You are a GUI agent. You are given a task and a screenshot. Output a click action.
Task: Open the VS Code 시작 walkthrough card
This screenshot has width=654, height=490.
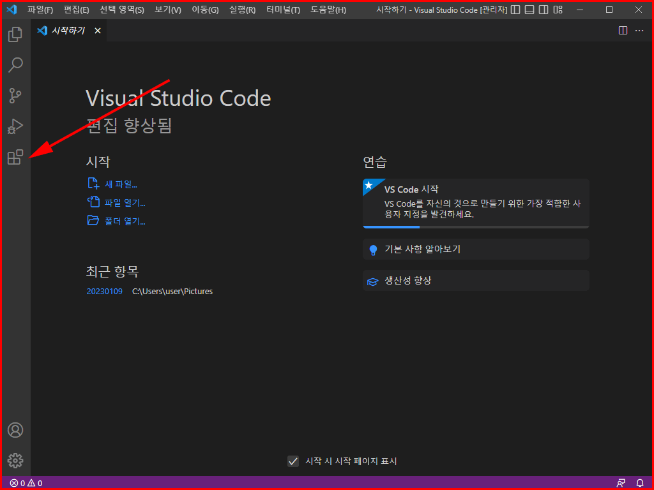tap(476, 204)
